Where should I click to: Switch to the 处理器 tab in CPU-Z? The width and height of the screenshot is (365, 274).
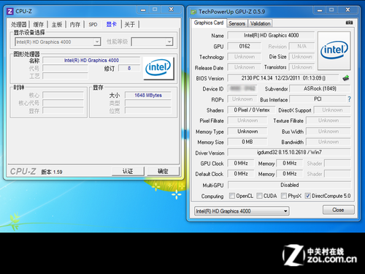coord(19,24)
